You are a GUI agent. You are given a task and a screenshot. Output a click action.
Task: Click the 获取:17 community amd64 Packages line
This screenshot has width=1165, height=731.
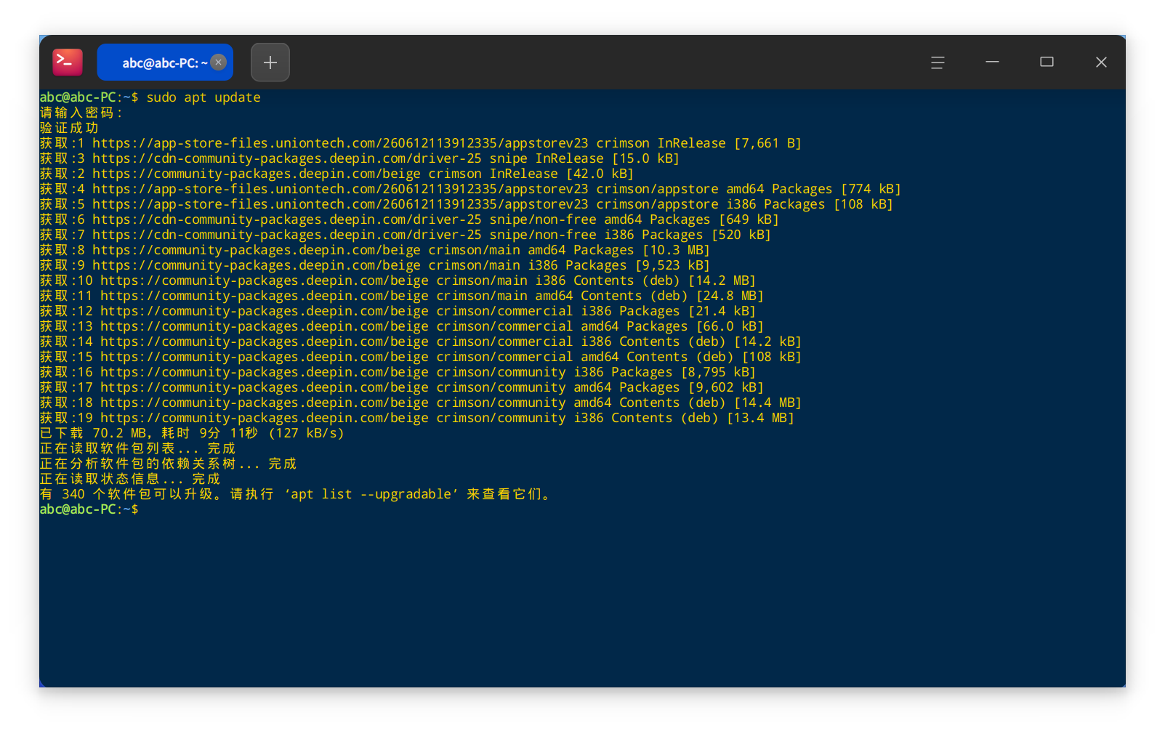tap(402, 387)
